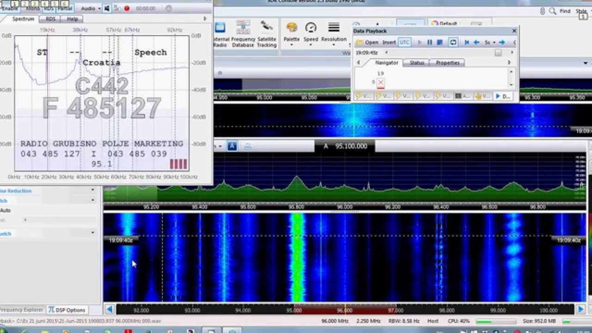Select the image-icon 'A...' bottom tab

tap(462, 96)
